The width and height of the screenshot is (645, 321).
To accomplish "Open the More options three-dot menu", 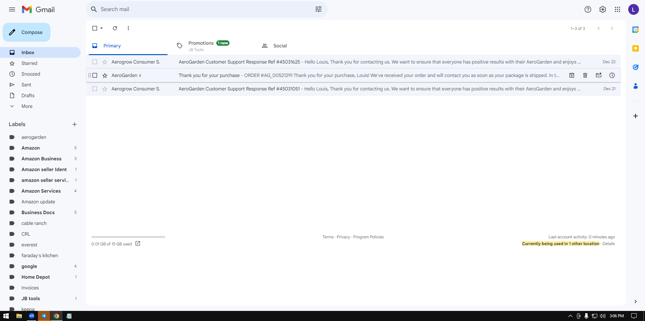I will [x=128, y=28].
